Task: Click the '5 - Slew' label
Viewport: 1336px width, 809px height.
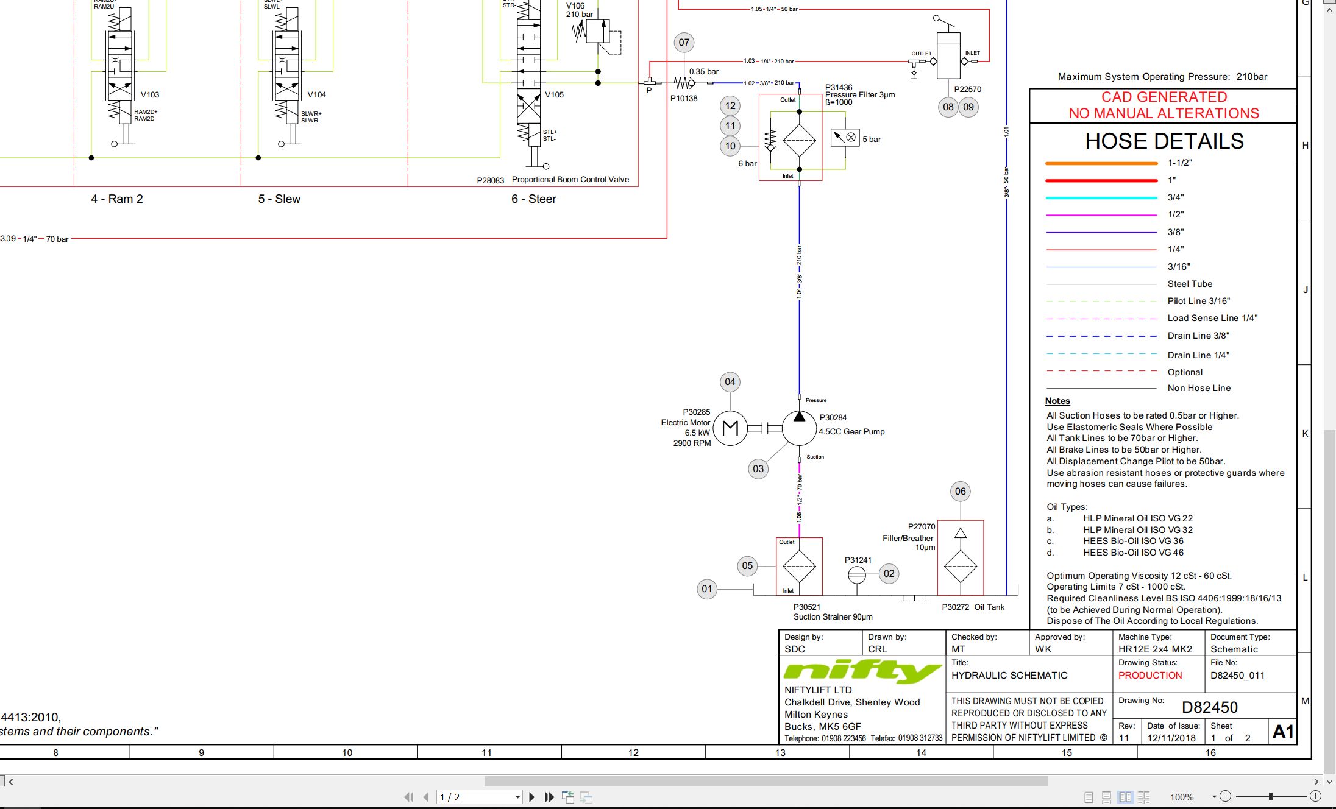Action: 279,199
